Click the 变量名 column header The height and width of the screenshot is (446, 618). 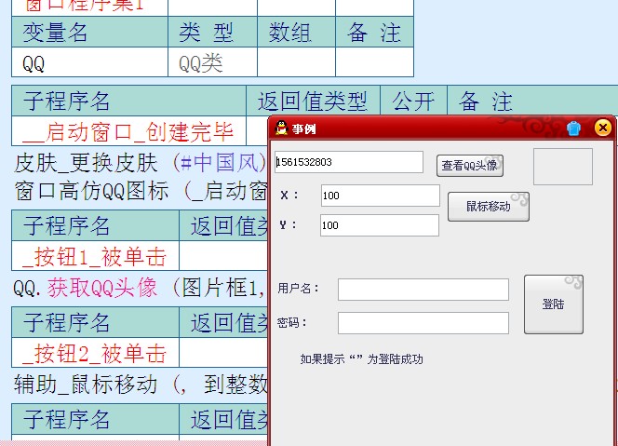[x=90, y=32]
